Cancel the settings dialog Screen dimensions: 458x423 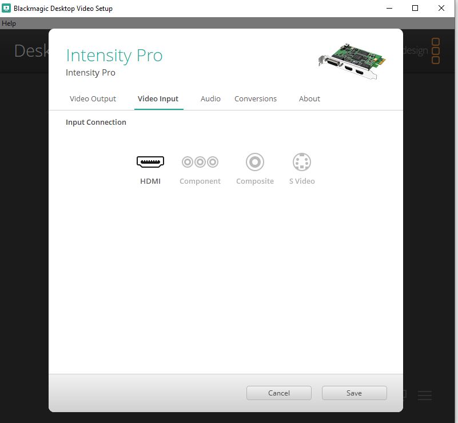(x=279, y=393)
